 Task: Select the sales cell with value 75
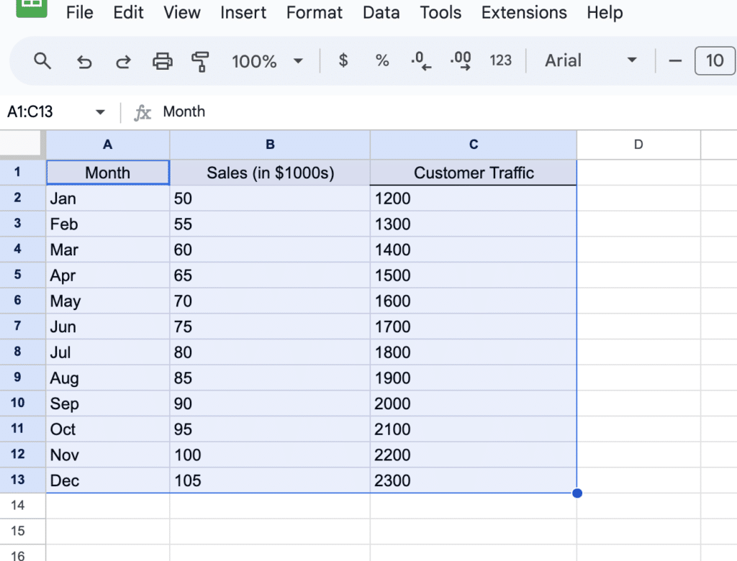pos(270,326)
